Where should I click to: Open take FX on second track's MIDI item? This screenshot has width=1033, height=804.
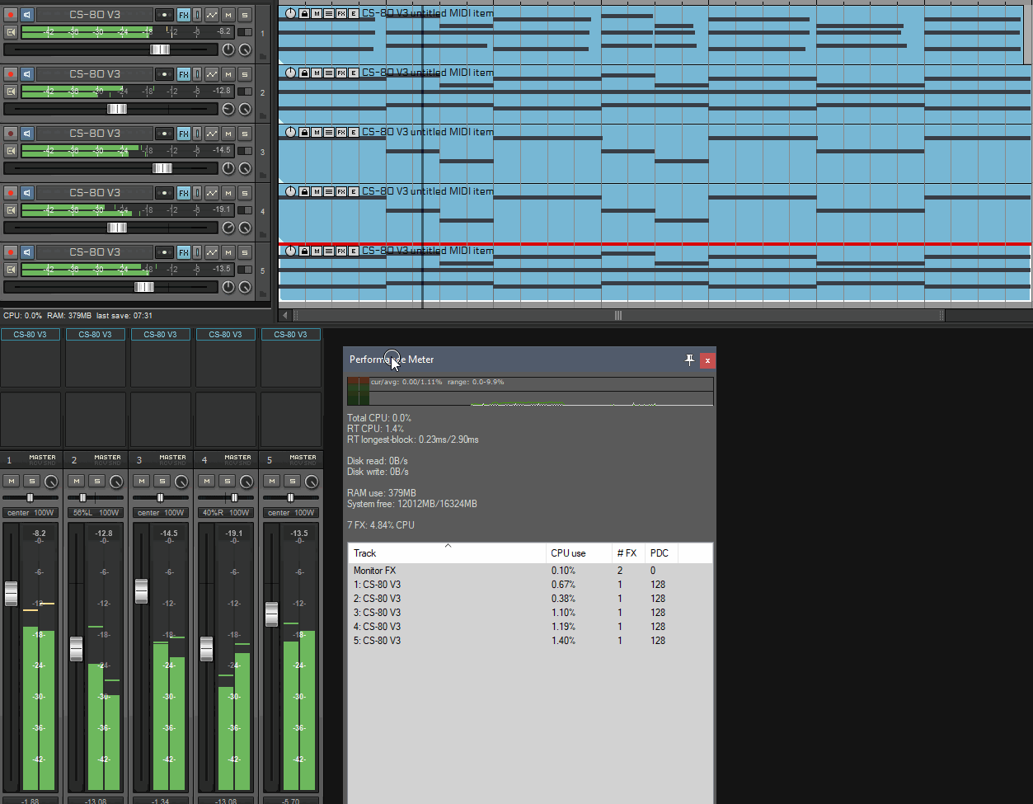click(341, 73)
